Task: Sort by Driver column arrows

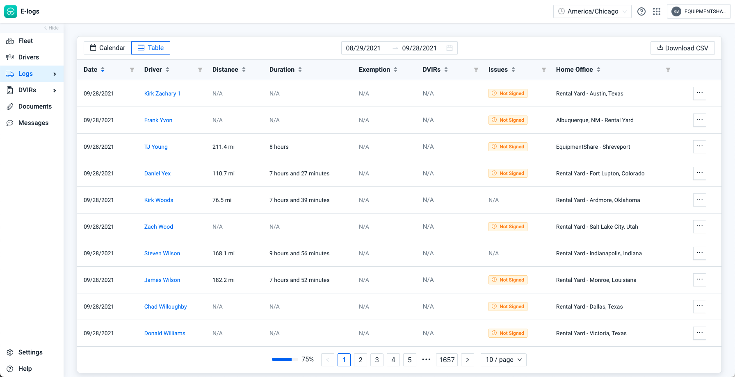Action: (168, 70)
